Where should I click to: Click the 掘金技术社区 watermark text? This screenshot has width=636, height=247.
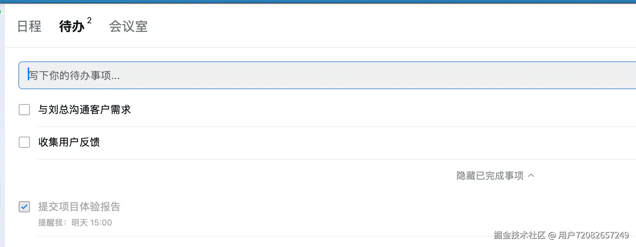coord(519,235)
